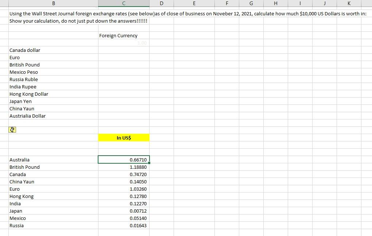
Task: Select column K header
Action: [349, 3]
